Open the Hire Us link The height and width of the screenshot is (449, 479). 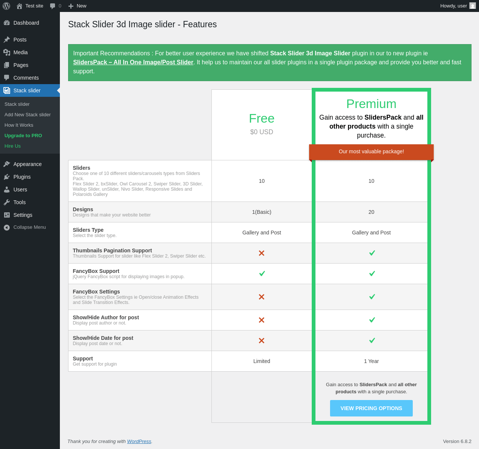click(x=30, y=146)
